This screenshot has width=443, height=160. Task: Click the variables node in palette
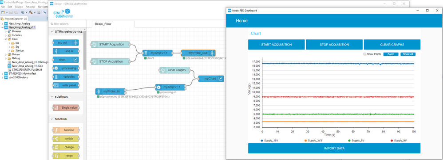tap(66, 76)
